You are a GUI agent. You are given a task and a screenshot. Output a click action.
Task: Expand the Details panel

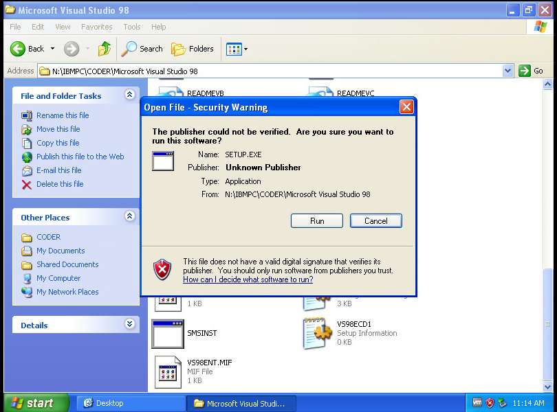click(x=130, y=323)
